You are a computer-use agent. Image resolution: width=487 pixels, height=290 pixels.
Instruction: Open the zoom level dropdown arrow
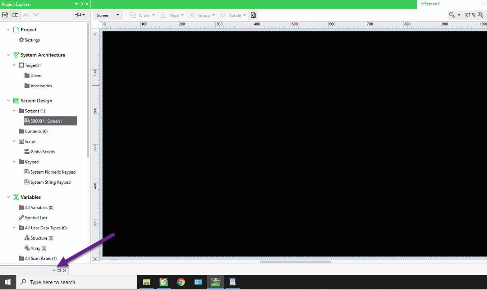[459, 15]
